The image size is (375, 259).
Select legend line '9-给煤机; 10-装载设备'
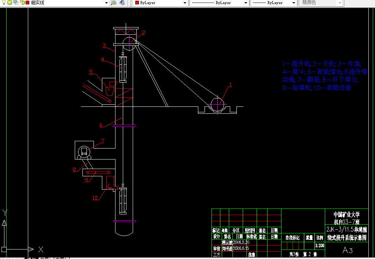point(317,87)
